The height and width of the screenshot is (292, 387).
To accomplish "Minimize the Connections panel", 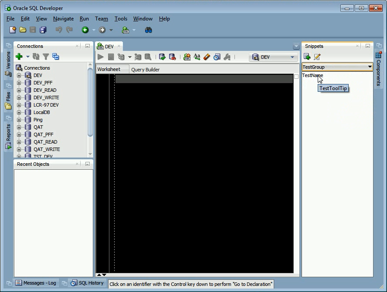I will click(87, 46).
